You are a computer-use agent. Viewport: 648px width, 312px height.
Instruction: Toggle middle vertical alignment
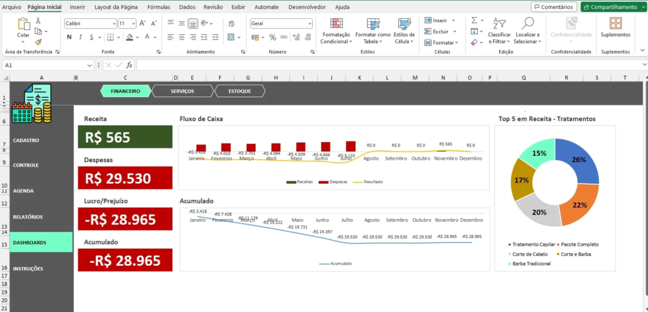point(182,23)
